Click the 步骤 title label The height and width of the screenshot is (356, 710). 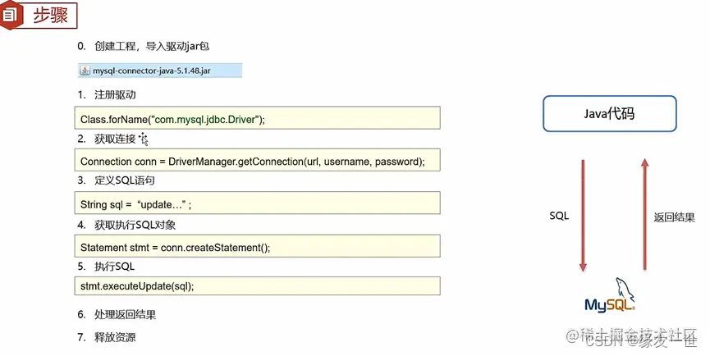click(x=50, y=16)
